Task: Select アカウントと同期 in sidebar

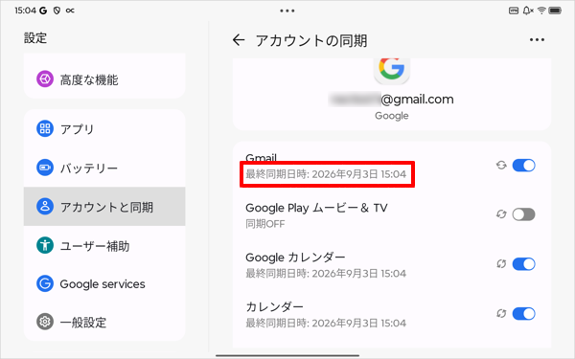Action: [x=104, y=206]
